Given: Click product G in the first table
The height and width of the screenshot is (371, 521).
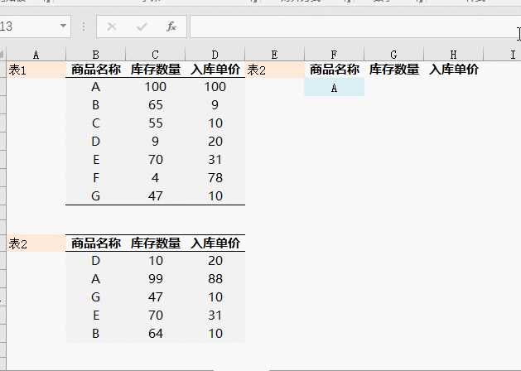Looking at the screenshot, I should (96, 196).
